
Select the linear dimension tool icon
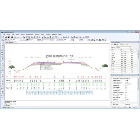(x=3, y=89)
